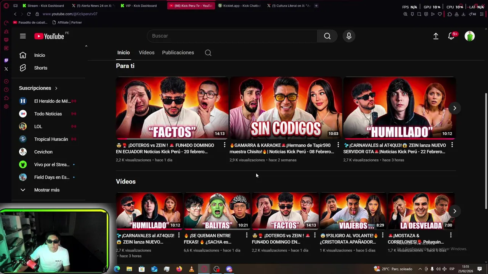
Task: Open the YouTube hamburger guide menu
Action: click(x=23, y=36)
